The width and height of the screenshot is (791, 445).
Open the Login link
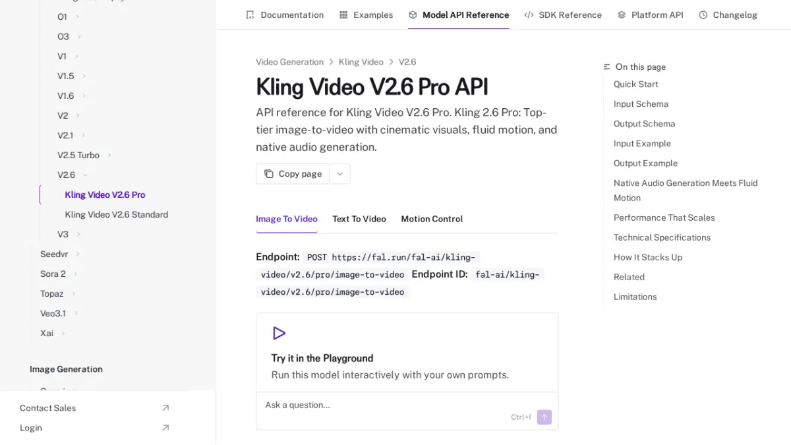(95, 428)
